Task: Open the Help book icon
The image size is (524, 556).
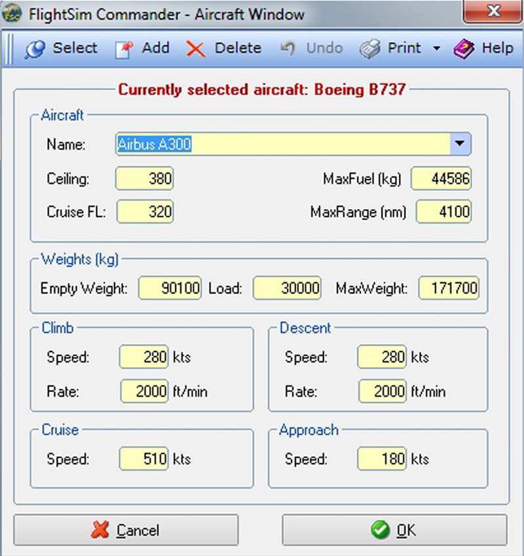Action: coord(464,49)
